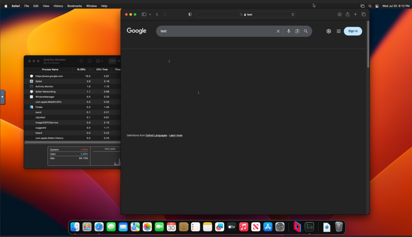Screen dimensions: 412x237
Task: Clear the Google search box
Action: [278, 31]
